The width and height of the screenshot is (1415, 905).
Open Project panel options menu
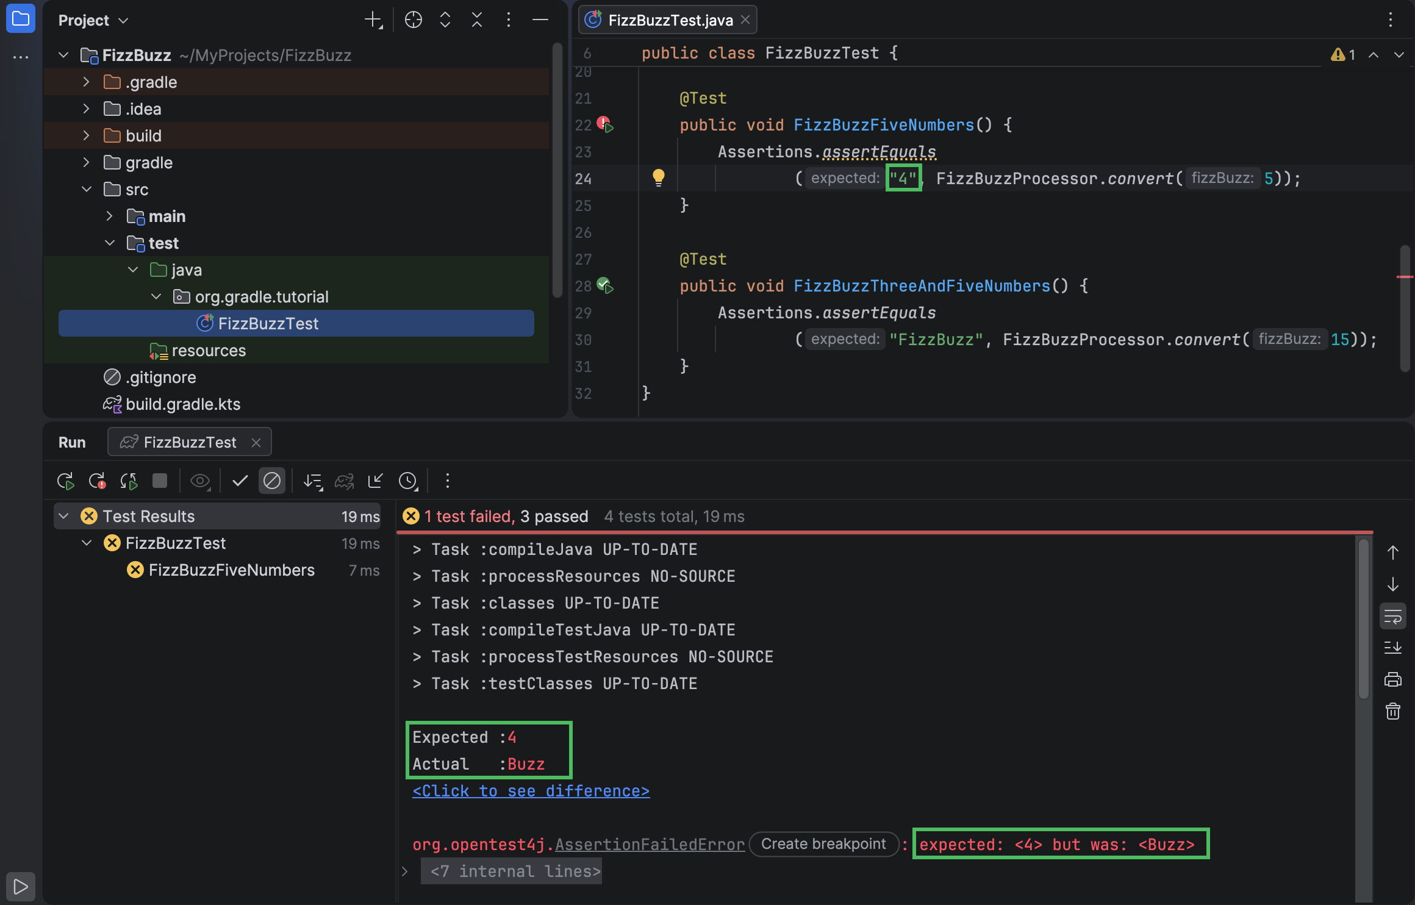[x=509, y=20]
